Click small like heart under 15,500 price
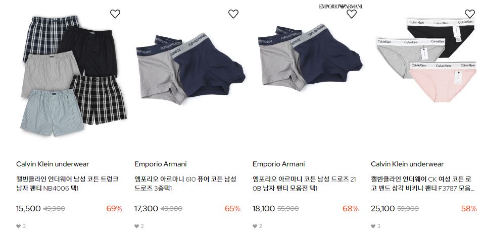Viewport: 482px width, 238px height. (19, 226)
